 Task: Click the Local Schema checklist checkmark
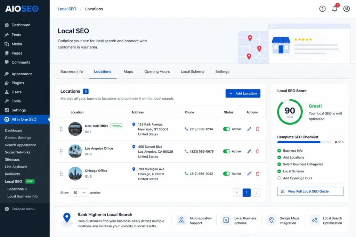click(x=279, y=171)
